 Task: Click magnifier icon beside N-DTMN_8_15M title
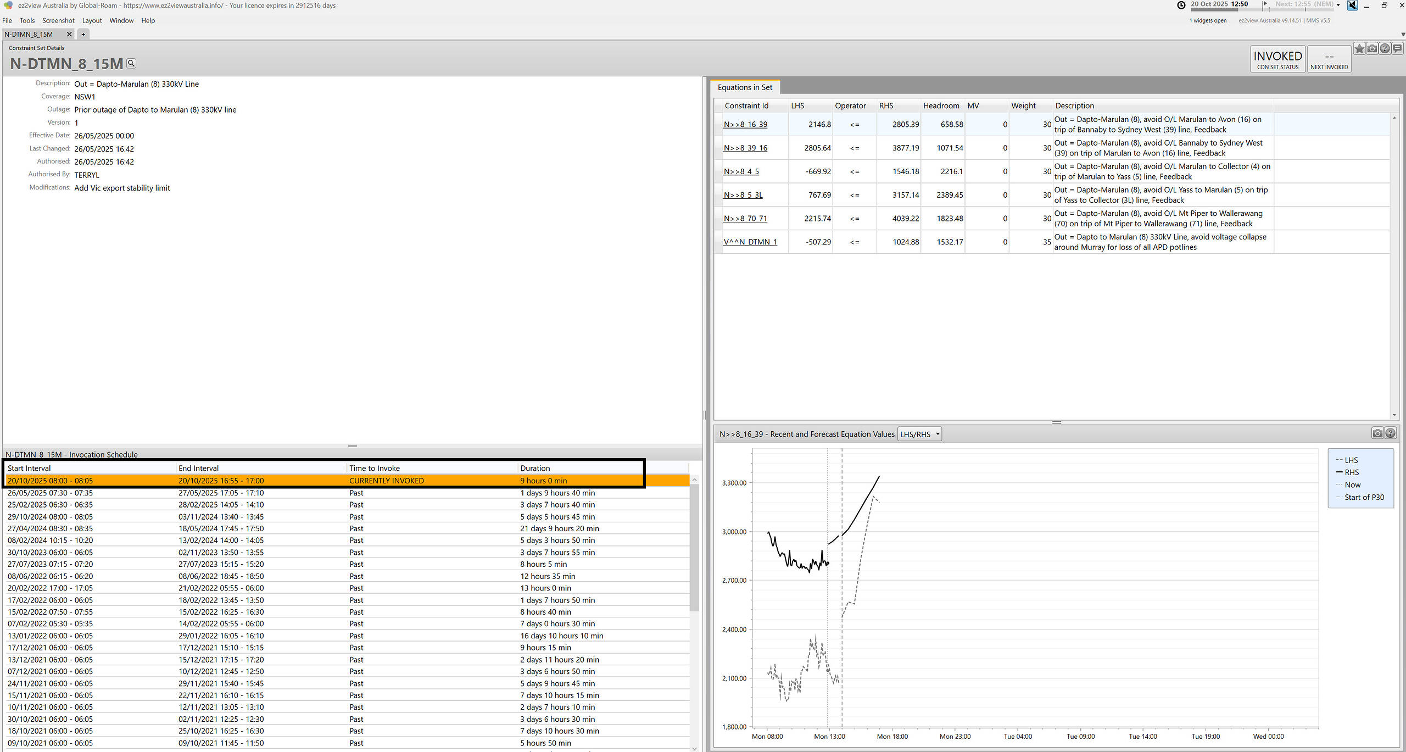click(x=131, y=63)
